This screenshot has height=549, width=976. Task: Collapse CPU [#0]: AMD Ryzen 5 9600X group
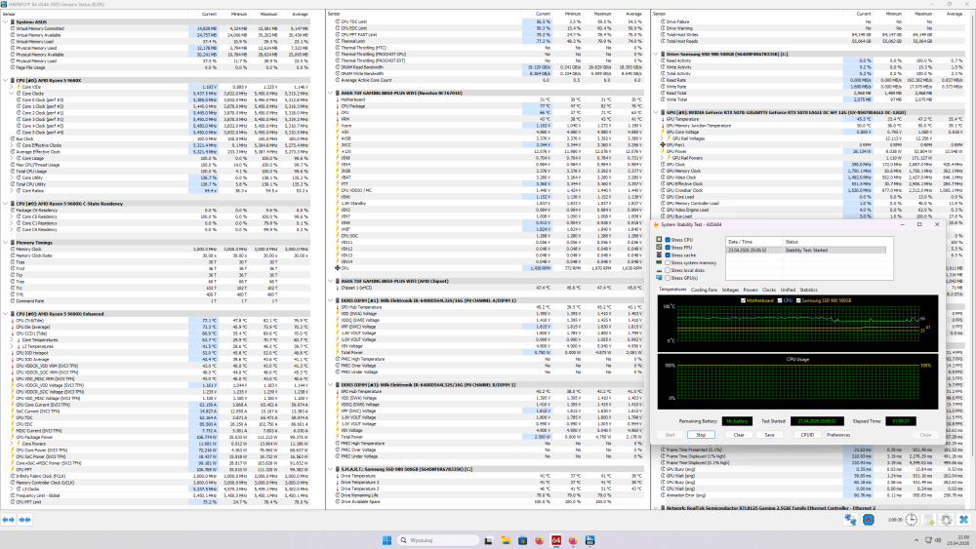pyautogui.click(x=6, y=80)
